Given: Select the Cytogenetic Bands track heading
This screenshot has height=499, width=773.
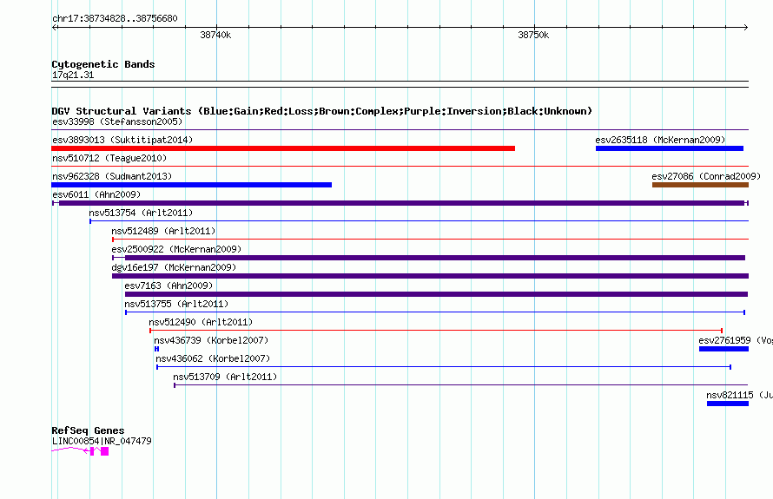Looking at the screenshot, I should click(x=103, y=64).
